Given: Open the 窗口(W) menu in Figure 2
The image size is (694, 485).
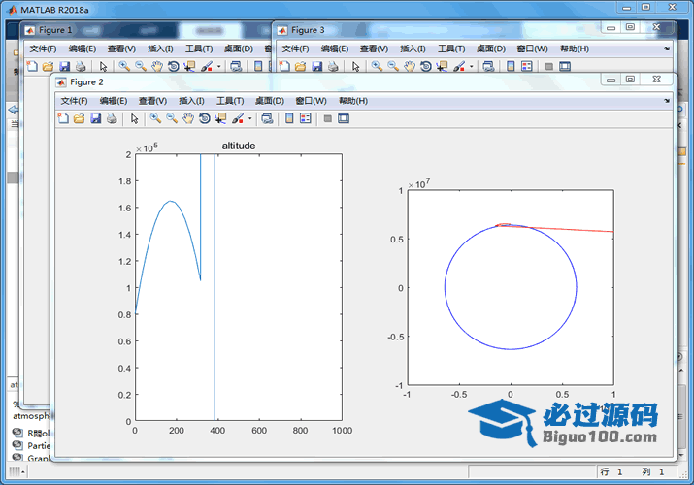Looking at the screenshot, I should pos(311,101).
